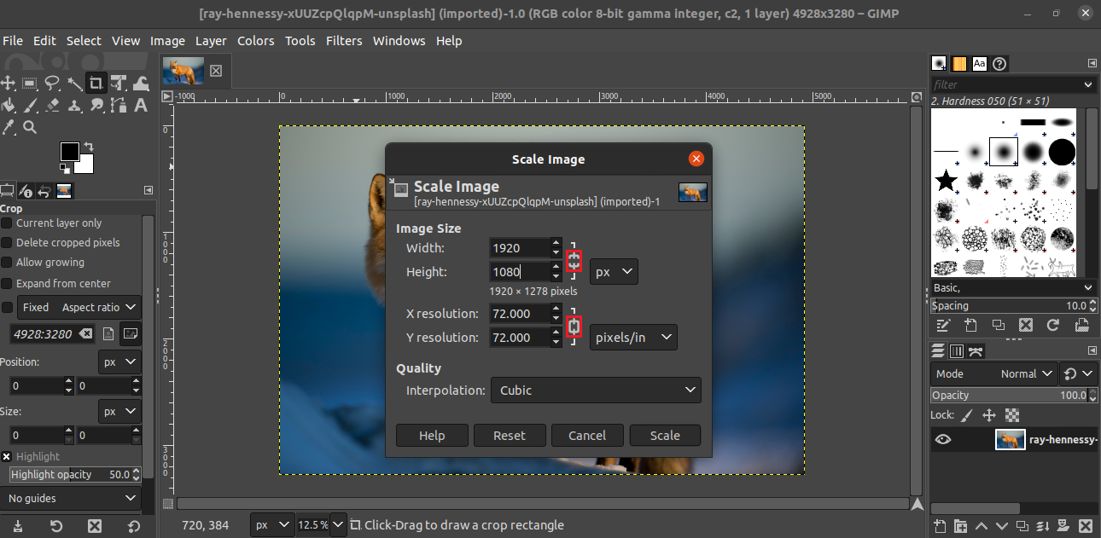1101x538 pixels.
Task: Click delete brush icon
Action: point(1026,325)
